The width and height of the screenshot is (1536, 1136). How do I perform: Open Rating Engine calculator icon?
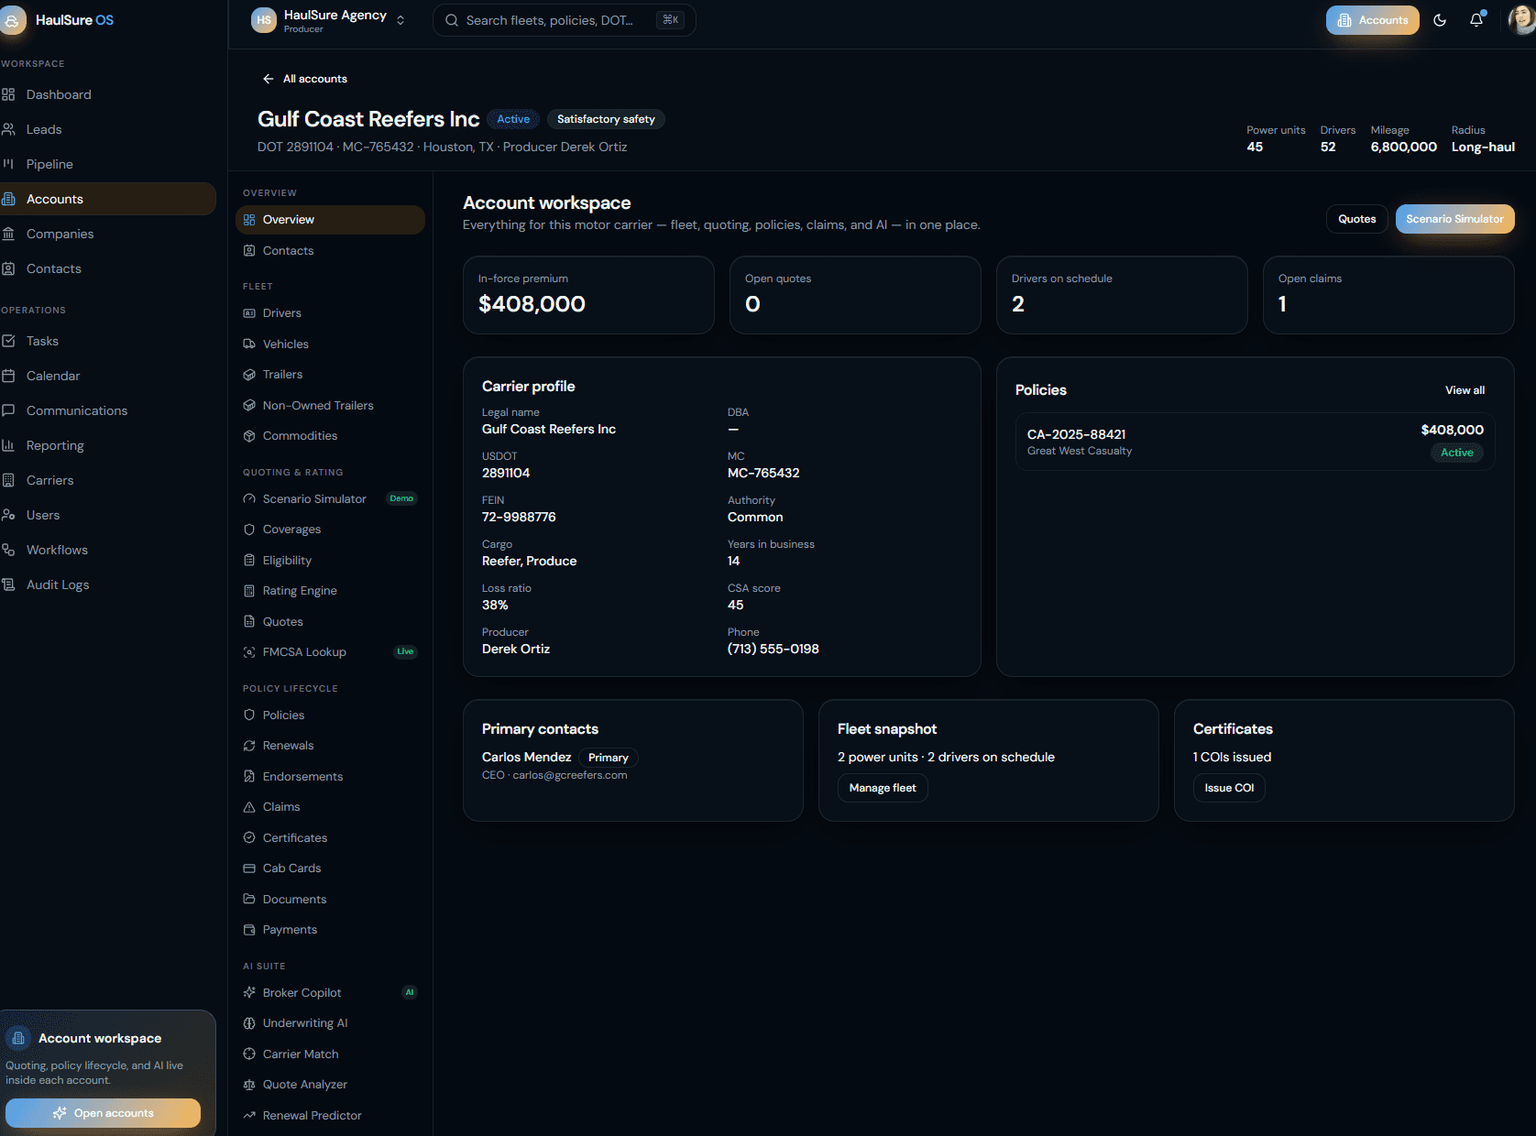click(249, 591)
